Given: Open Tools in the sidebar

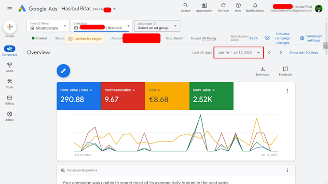Looking at the screenshot, I should coord(10,83).
